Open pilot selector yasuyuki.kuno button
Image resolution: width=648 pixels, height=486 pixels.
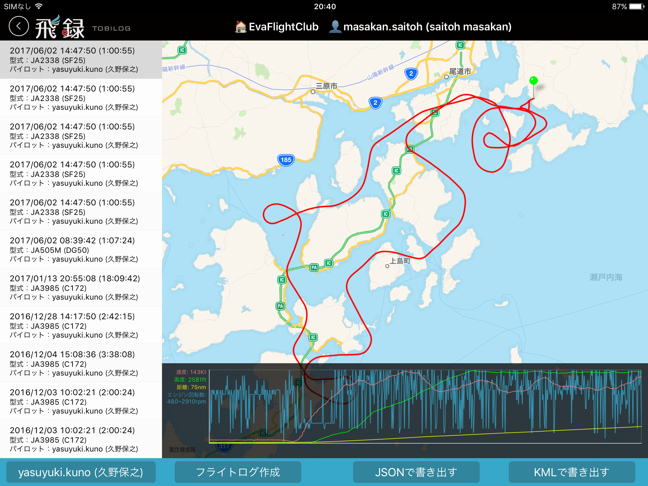pos(81,472)
